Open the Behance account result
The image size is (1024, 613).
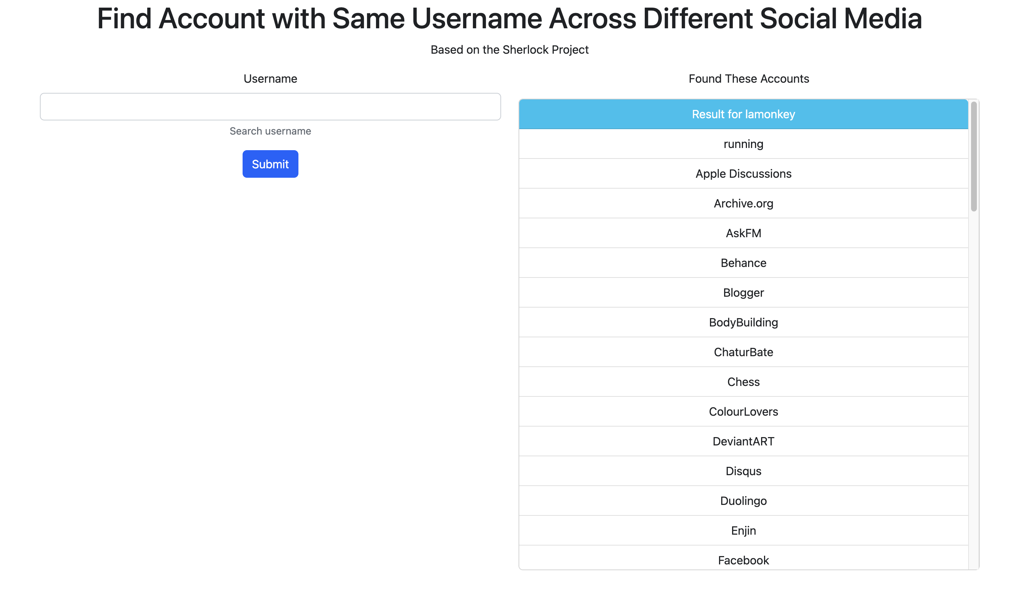coord(743,263)
